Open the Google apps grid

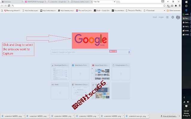[x=167, y=17]
